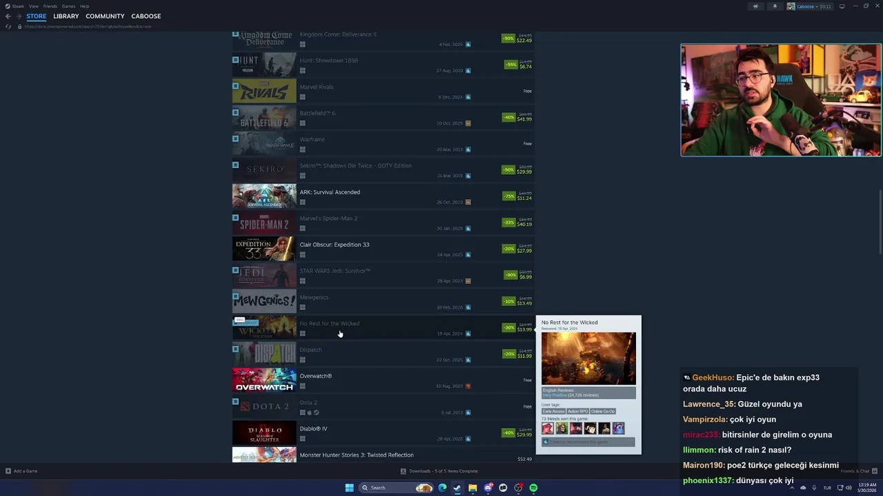Click the review icon in the ARK row
The image size is (883, 496).
click(x=468, y=202)
